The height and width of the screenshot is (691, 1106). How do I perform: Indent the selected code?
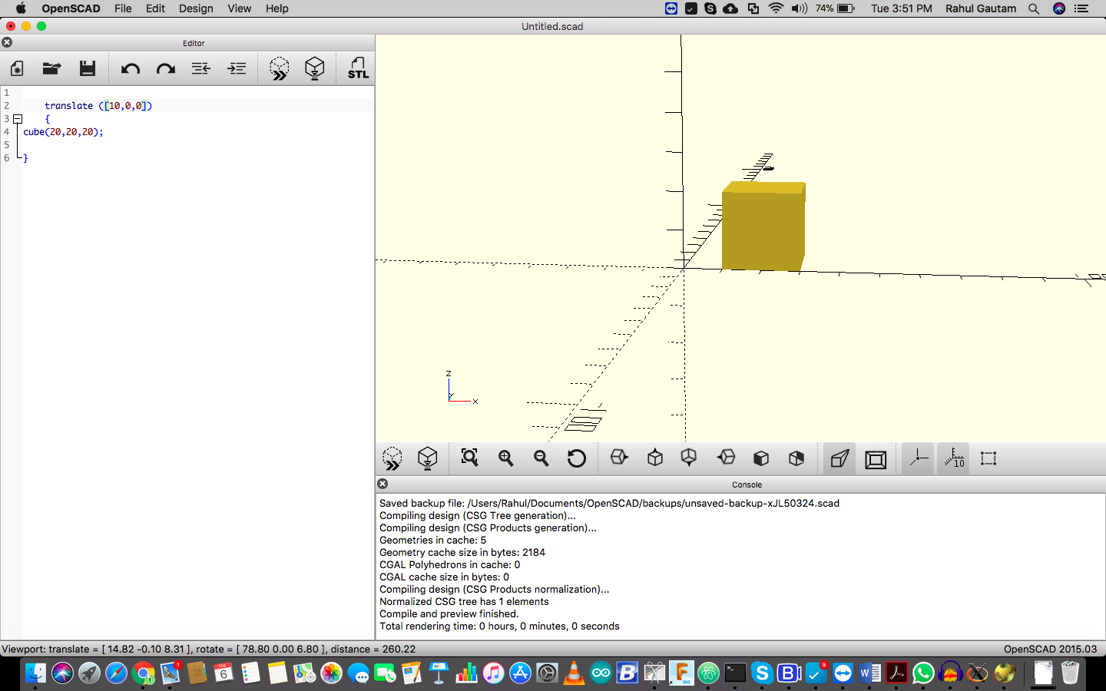pyautogui.click(x=237, y=69)
